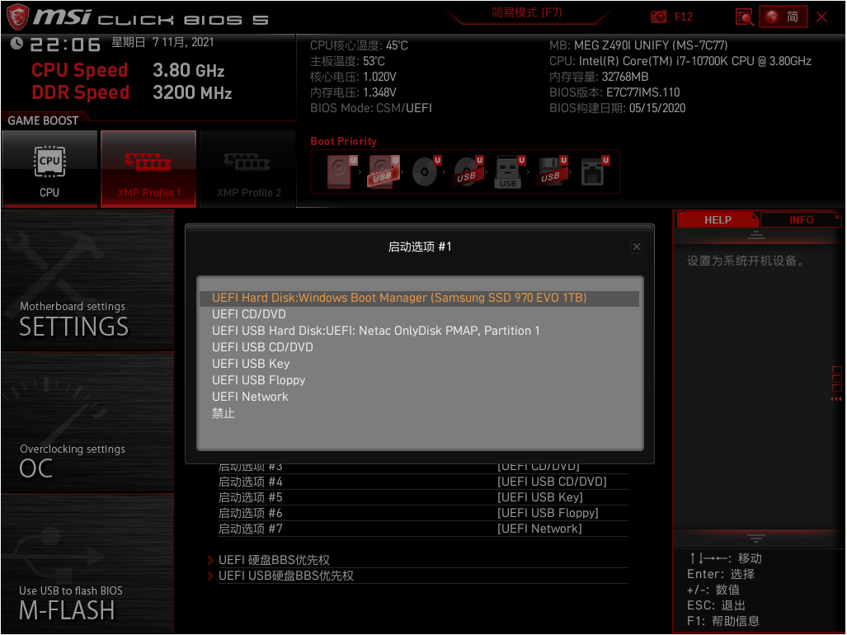
Task: Click the USB hard disk boot priority icon
Action: click(x=384, y=172)
